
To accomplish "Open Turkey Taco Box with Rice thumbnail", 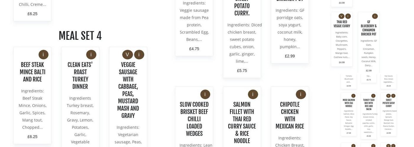I will 369,104.
